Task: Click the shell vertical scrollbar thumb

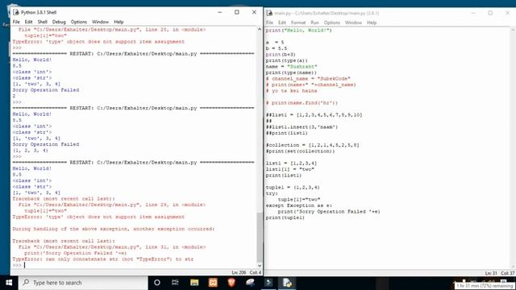Action: click(x=260, y=237)
